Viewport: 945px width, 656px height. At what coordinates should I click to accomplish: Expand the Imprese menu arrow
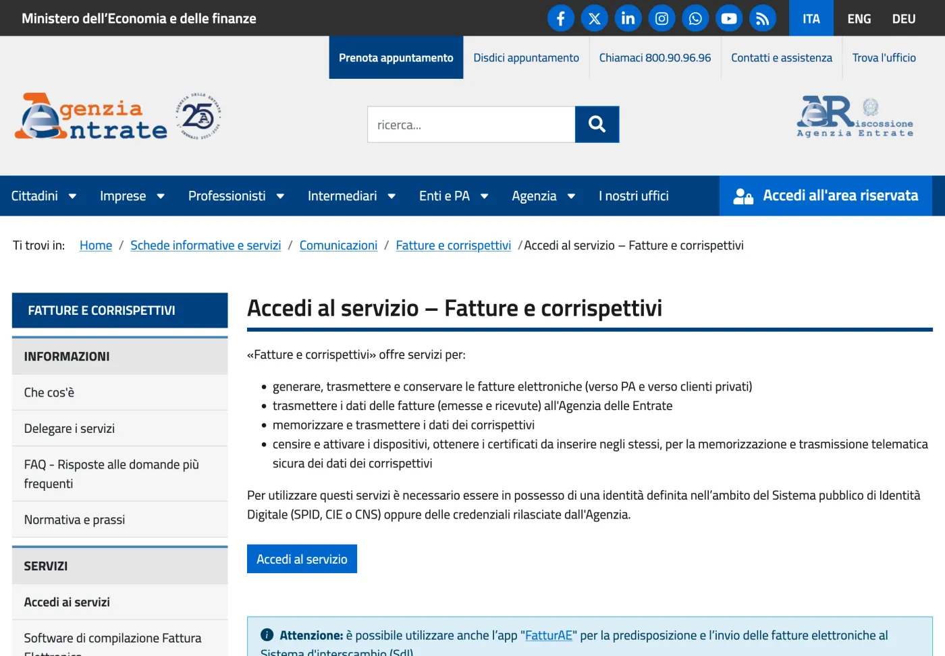161,196
